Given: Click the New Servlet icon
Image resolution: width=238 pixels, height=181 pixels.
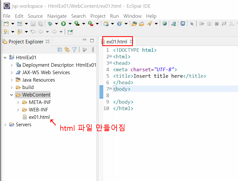Looking at the screenshot, I should [x=119, y=24].
